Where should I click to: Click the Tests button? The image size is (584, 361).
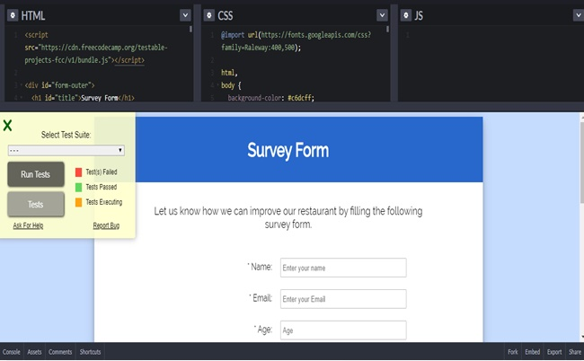[x=36, y=204]
